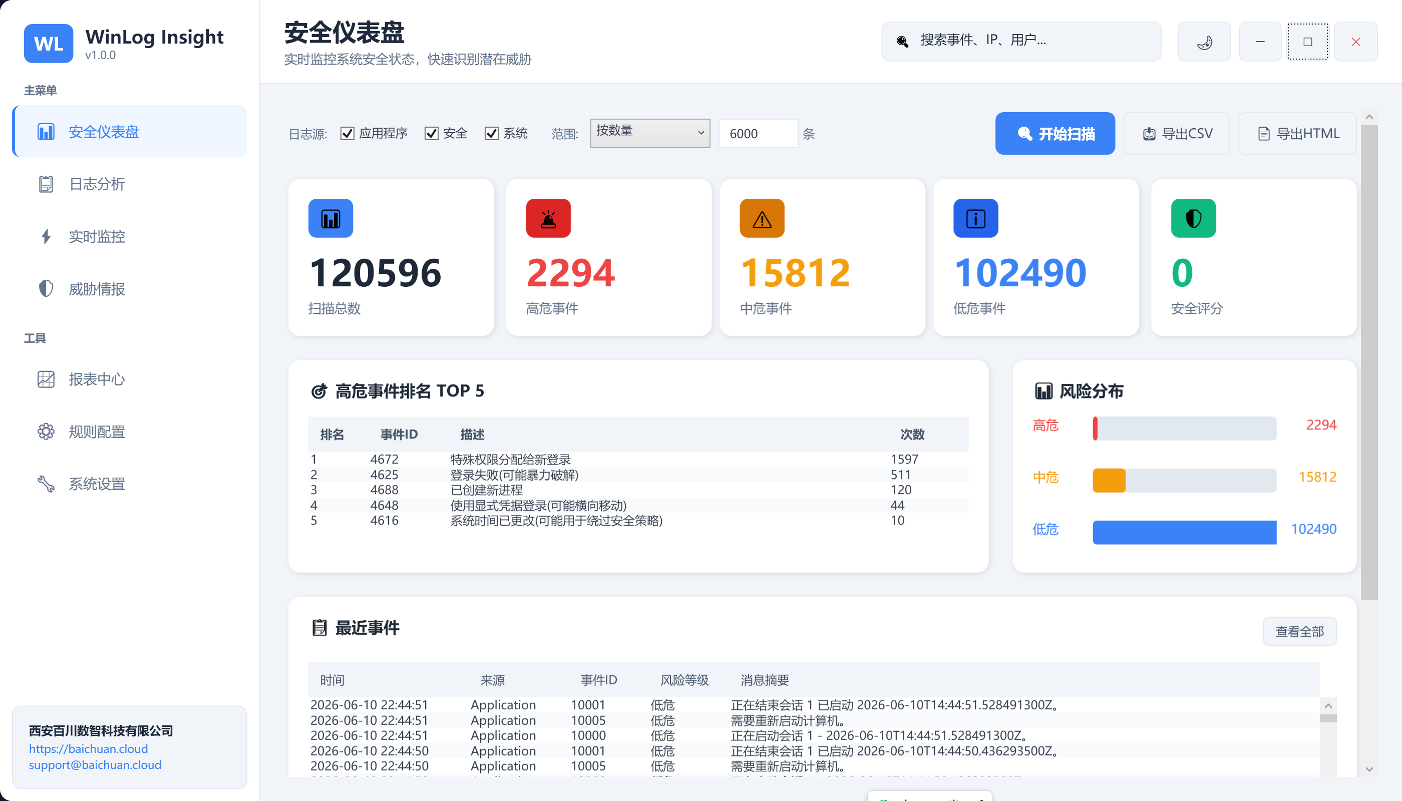Click the 2294 high-risk count on the card
The width and height of the screenshot is (1402, 801).
point(571,273)
